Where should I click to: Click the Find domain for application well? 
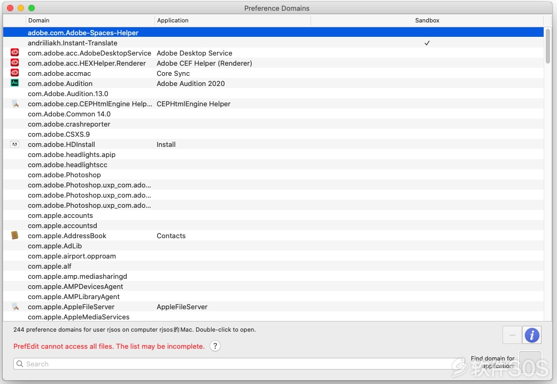point(530,362)
